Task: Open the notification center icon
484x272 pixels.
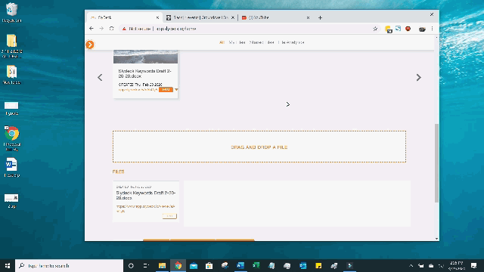Action: (474, 265)
